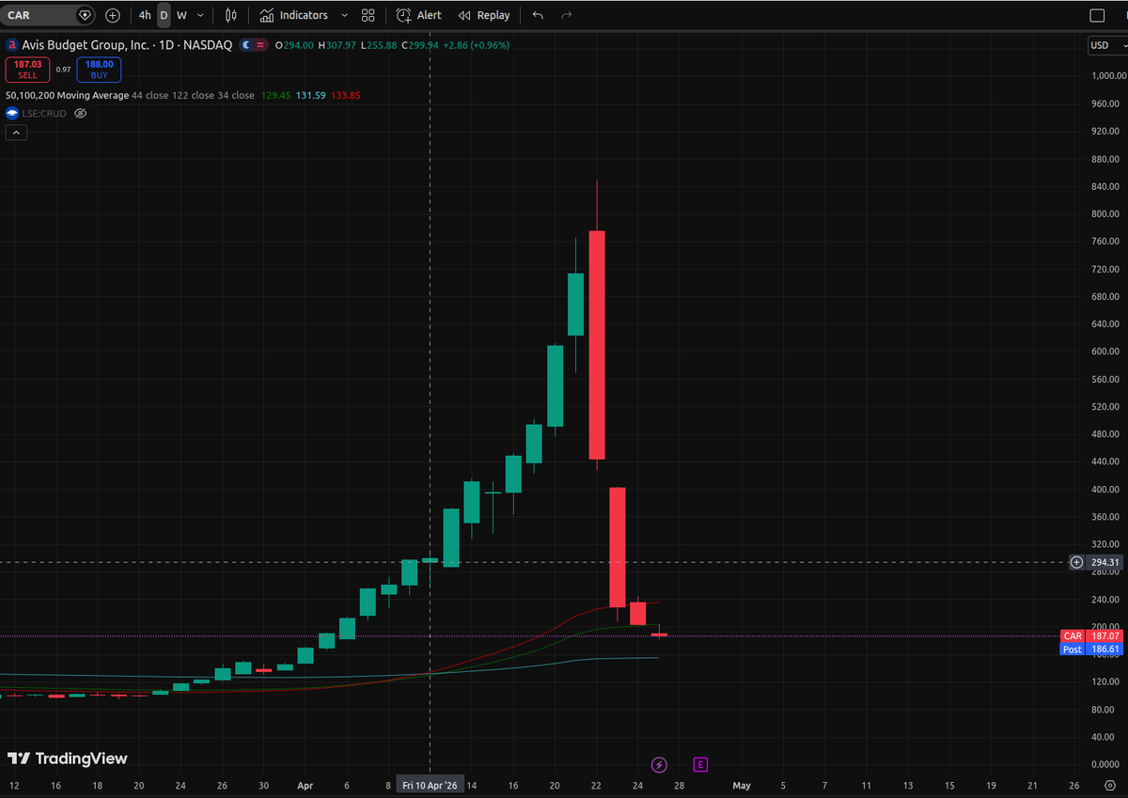Image resolution: width=1128 pixels, height=798 pixels.
Task: Click the May label on the time axis
Action: 742,785
